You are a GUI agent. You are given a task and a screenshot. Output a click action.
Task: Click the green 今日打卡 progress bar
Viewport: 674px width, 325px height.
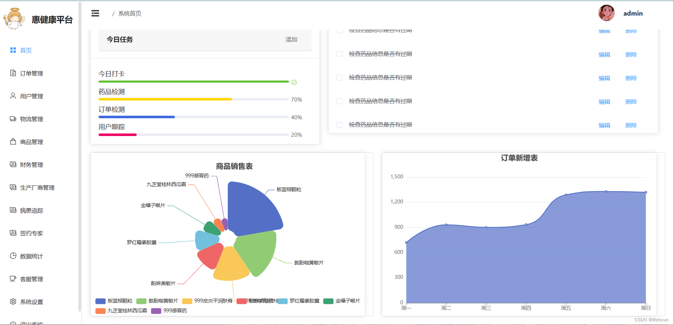tap(194, 82)
